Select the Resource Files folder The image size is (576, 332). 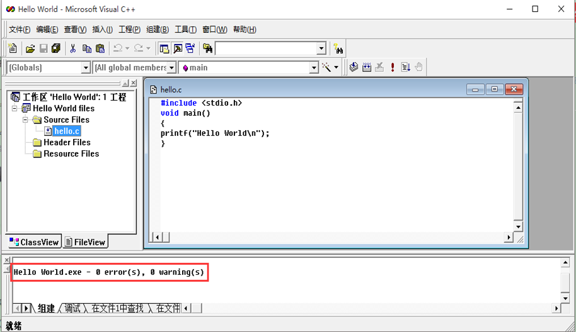point(71,154)
